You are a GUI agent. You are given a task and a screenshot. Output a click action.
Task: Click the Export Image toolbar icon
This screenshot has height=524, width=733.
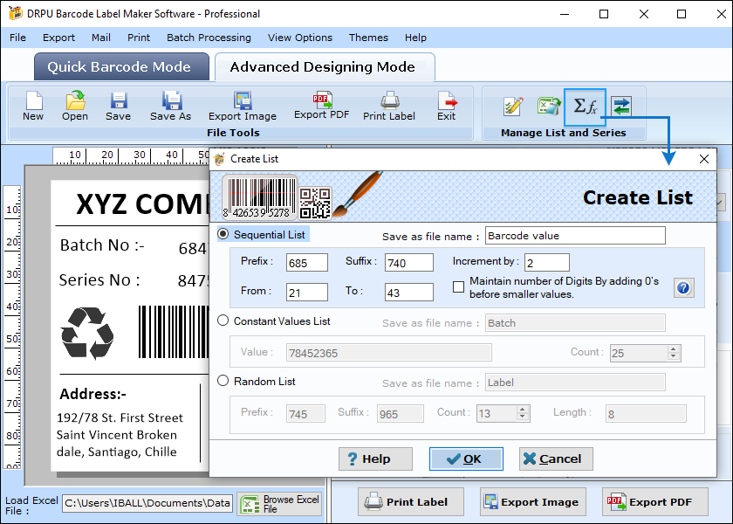pyautogui.click(x=243, y=100)
